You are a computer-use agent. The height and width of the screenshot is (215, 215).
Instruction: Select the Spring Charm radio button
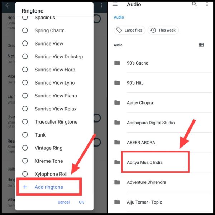click(x=25, y=30)
